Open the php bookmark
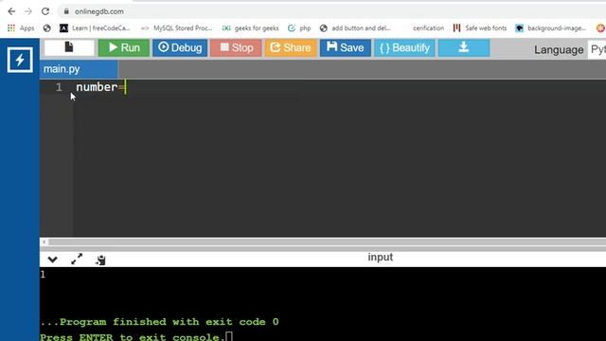Viewport: 606px width, 341px height. (x=299, y=28)
